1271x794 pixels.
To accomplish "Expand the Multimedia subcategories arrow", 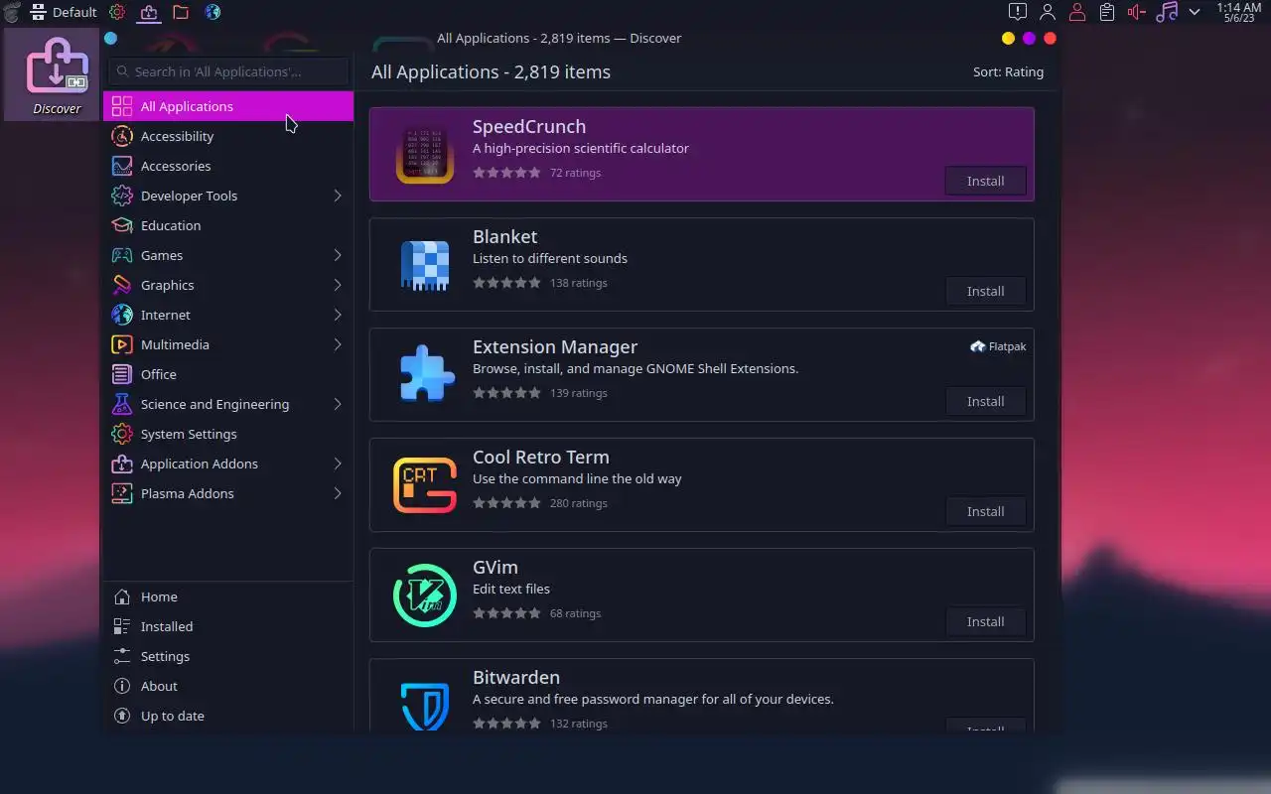I will (x=338, y=344).
